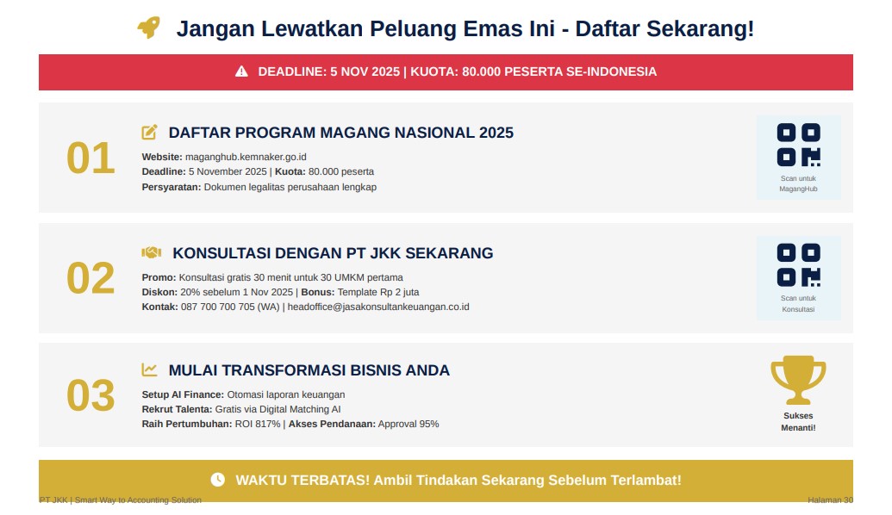Click the heading Daftar Program Magang Nasional 2025
The image size is (892, 515).
coord(340,133)
